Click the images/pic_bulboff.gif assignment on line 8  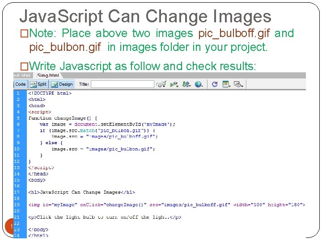click(x=105, y=137)
